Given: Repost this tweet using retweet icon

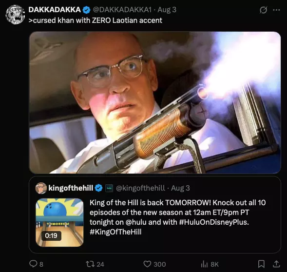Looking at the screenshot, I should tap(90, 264).
